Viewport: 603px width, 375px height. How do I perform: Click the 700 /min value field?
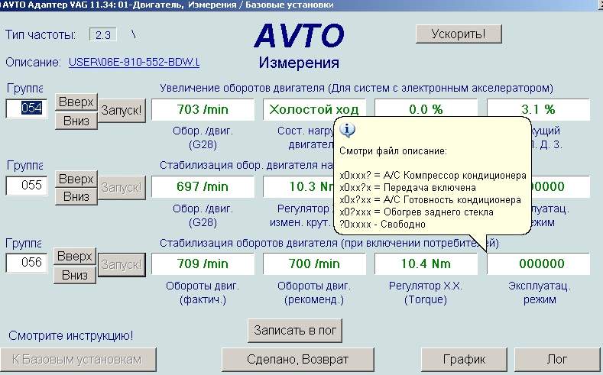point(314,264)
